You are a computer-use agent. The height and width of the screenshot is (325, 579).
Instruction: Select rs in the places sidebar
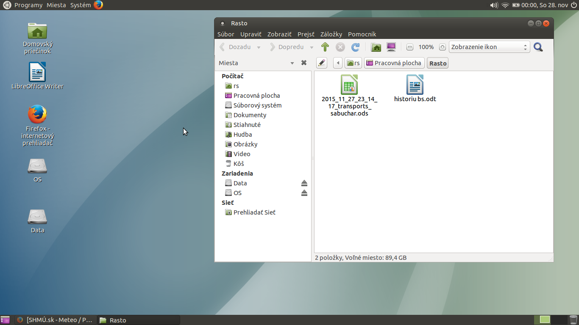click(263, 86)
